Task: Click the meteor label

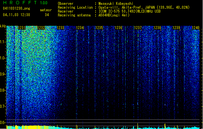Action: (46, 10)
